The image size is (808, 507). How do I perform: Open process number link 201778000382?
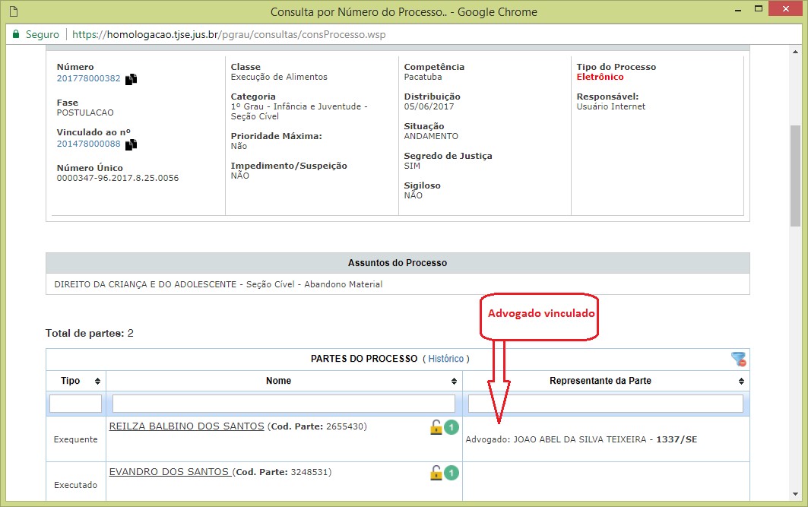88,78
